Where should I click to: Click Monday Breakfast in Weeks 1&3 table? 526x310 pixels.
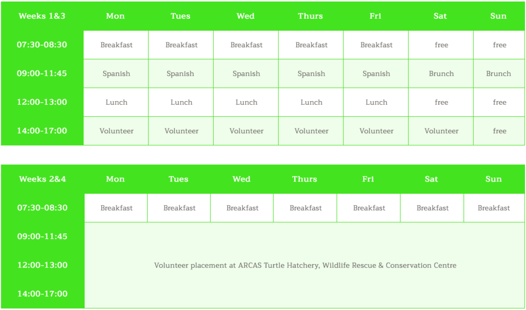click(x=116, y=45)
